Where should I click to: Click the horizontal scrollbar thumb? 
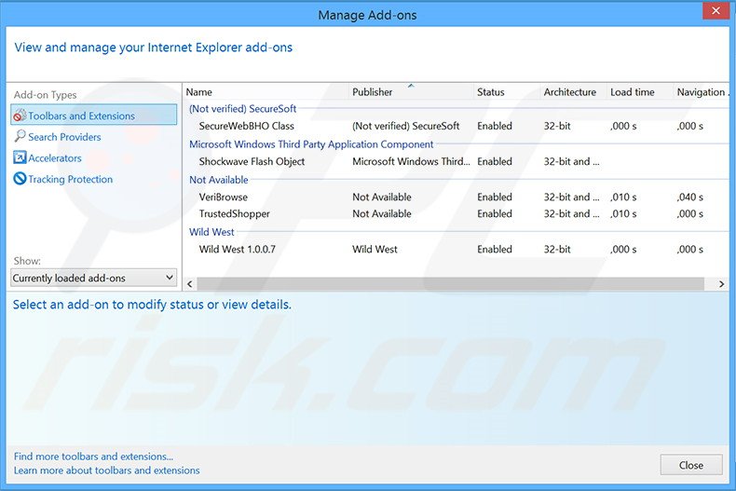(x=451, y=284)
